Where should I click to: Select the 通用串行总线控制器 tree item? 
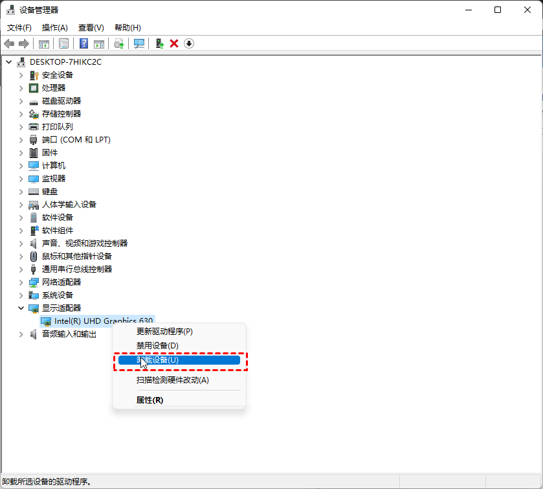click(x=76, y=269)
